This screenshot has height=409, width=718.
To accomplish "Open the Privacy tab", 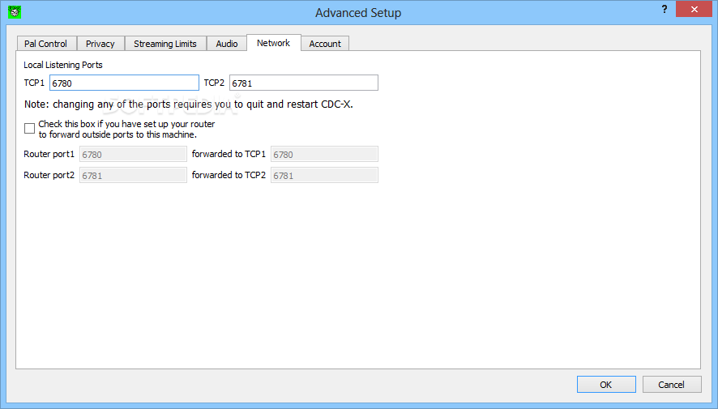I will coord(100,44).
